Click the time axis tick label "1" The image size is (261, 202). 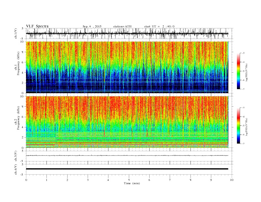point(46,180)
